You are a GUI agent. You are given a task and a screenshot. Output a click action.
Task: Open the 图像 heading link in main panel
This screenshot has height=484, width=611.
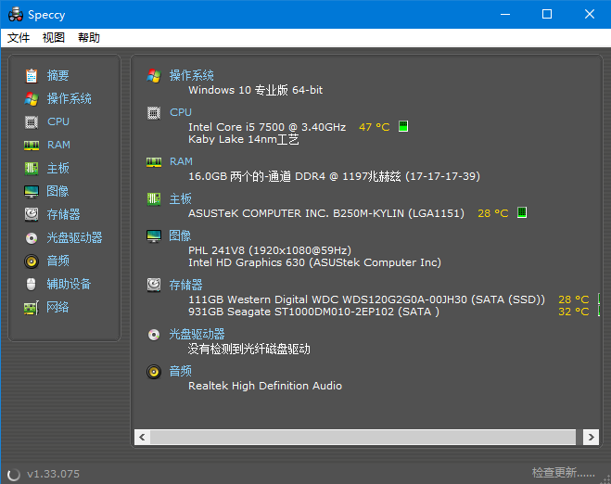[180, 236]
